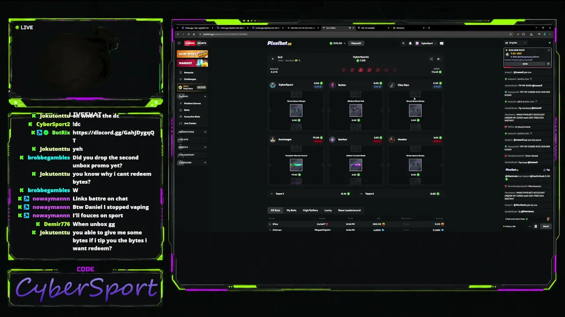The width and height of the screenshot is (565, 317).
Task: Select the My Bets tab
Action: pyautogui.click(x=291, y=210)
